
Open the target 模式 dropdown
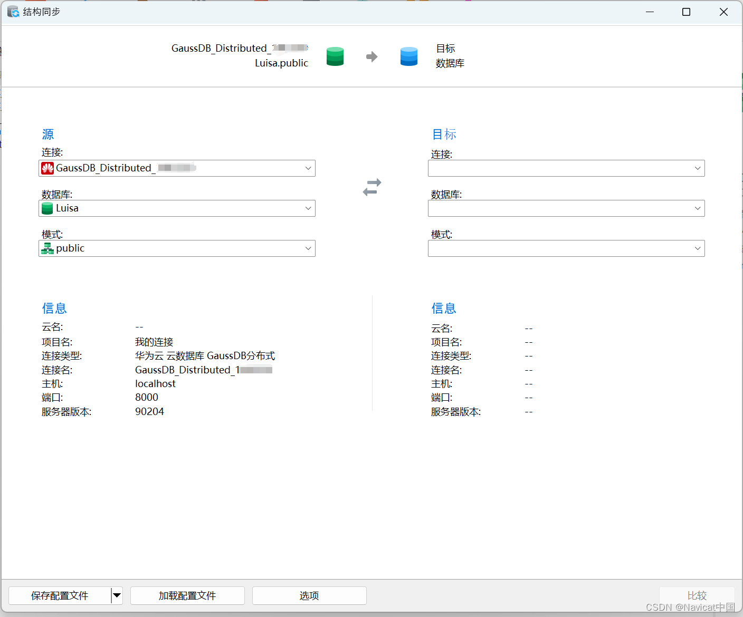point(566,248)
